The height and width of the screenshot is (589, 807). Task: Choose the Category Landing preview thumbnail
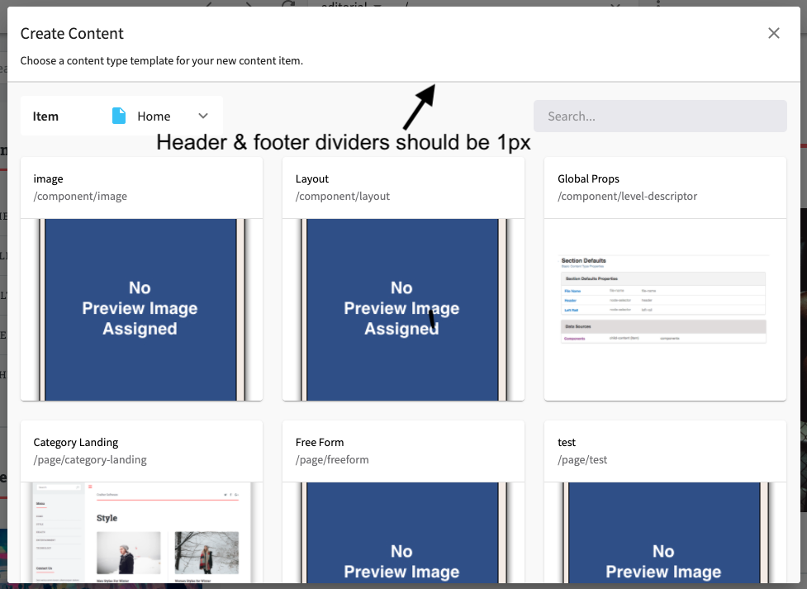141,533
